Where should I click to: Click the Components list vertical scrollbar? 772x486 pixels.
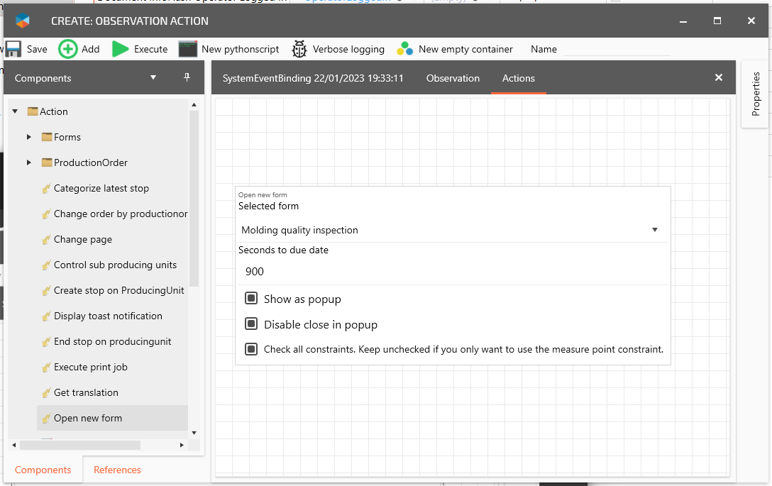pos(194,213)
